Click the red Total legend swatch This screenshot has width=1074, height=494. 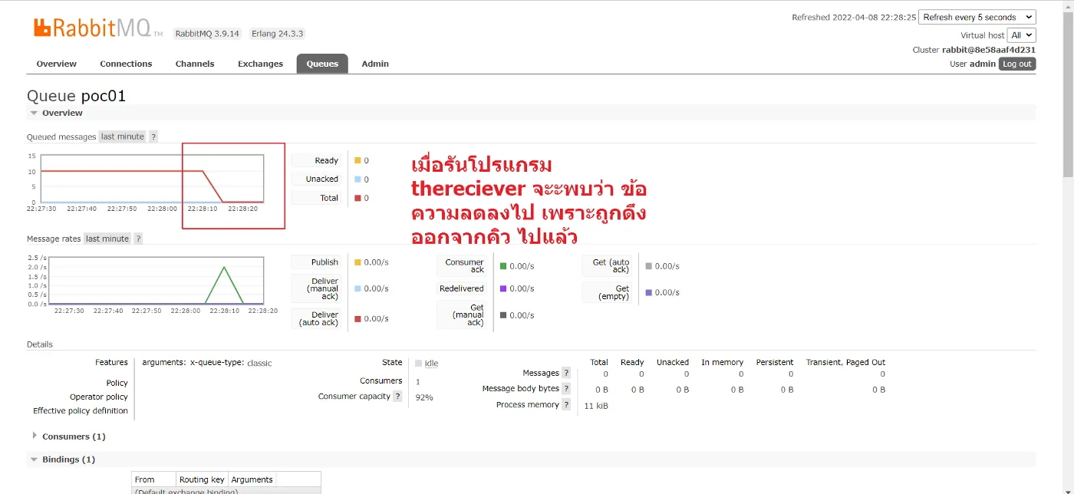pyautogui.click(x=357, y=198)
